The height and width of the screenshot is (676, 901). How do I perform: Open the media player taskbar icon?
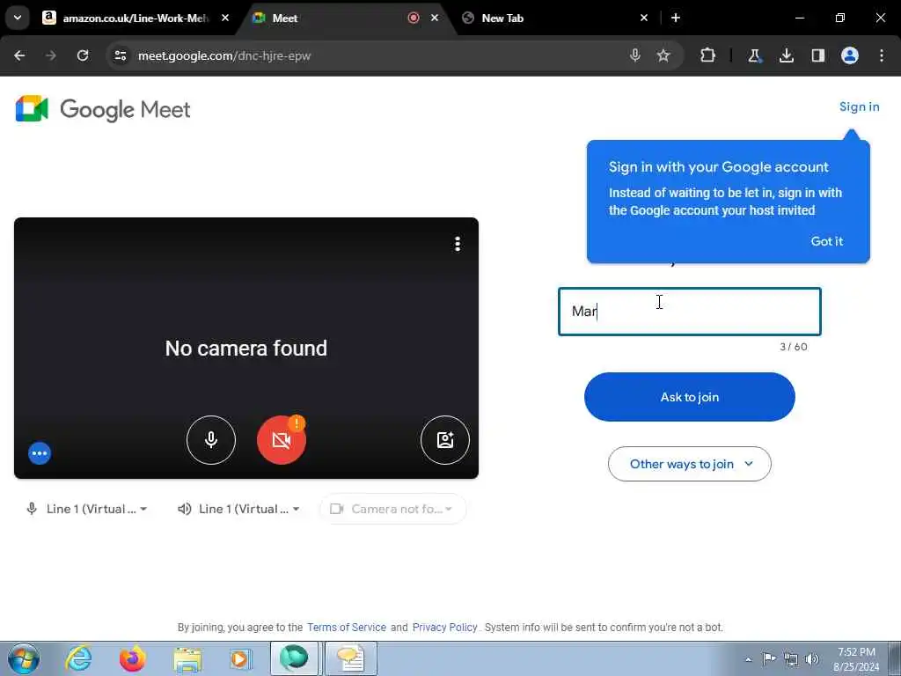tap(240, 658)
